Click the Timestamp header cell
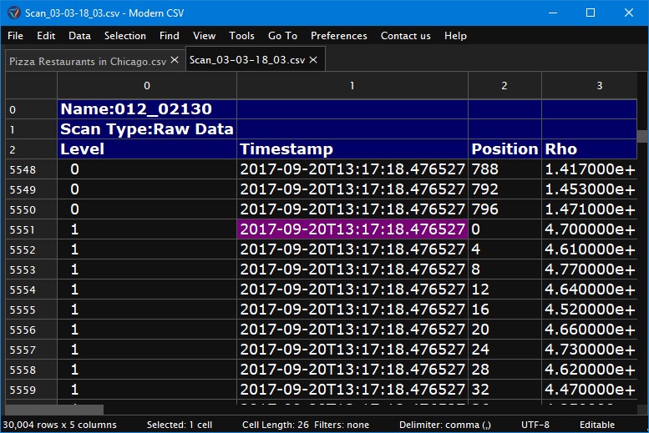Image resolution: width=649 pixels, height=433 pixels. point(352,149)
